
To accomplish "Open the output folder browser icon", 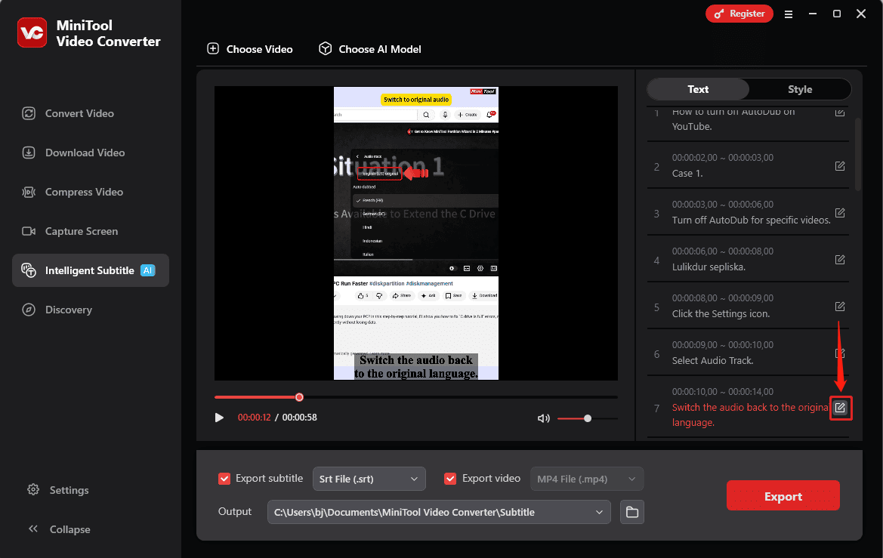I will (631, 511).
